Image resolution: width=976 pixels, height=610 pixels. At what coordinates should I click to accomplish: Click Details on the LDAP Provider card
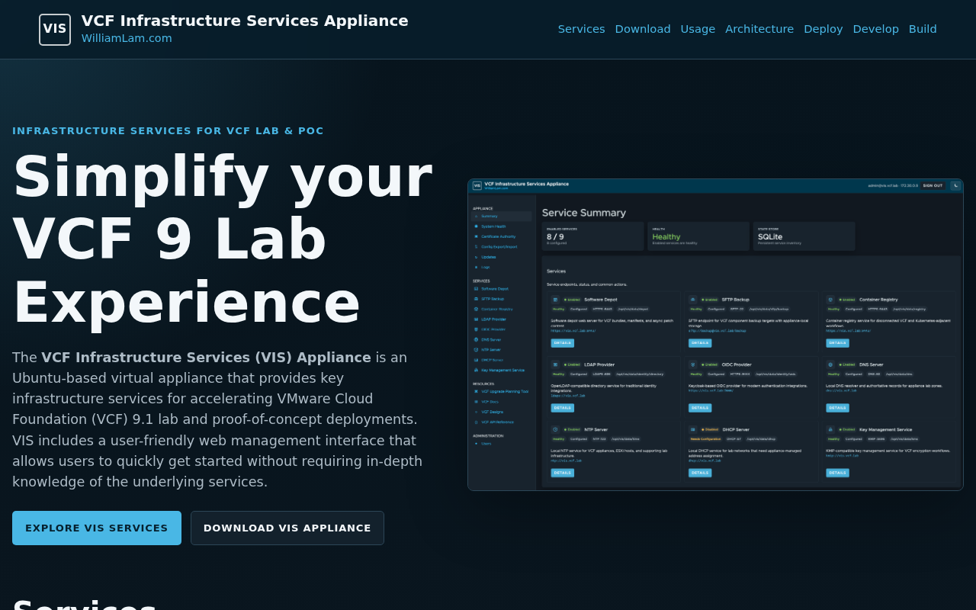tap(563, 408)
